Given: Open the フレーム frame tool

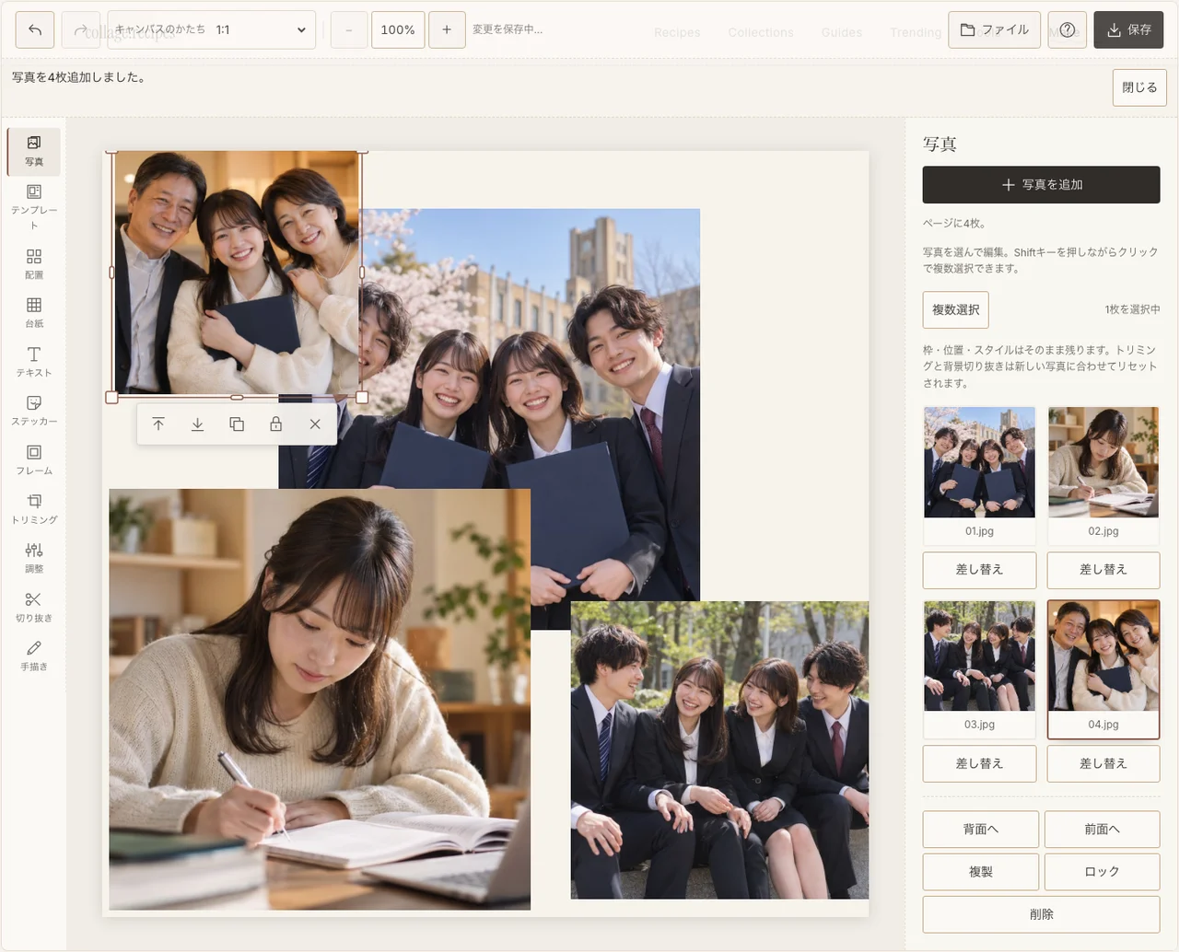Looking at the screenshot, I should pyautogui.click(x=34, y=459).
